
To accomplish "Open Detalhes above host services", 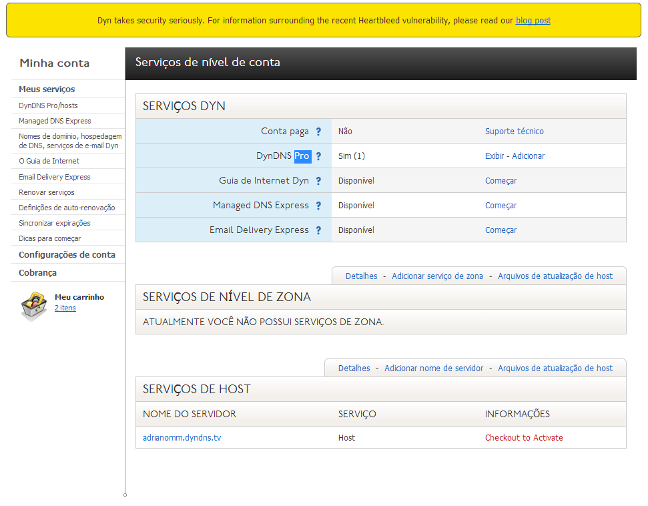I will click(x=354, y=368).
